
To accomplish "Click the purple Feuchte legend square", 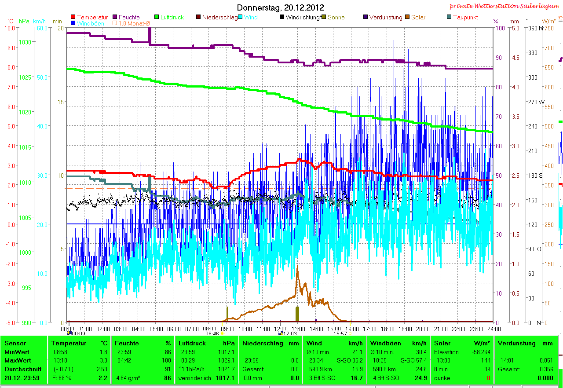I will point(115,18).
